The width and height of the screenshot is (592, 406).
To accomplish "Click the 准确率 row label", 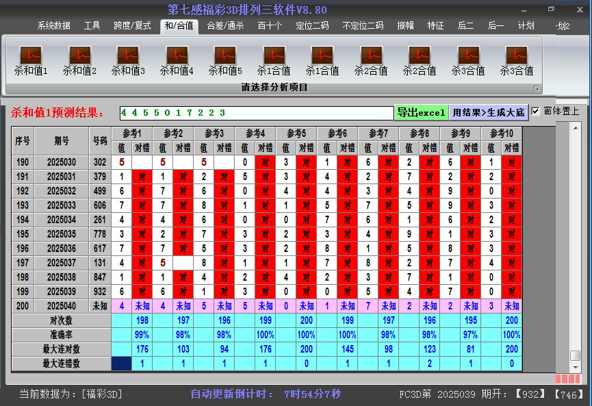I will point(61,335).
